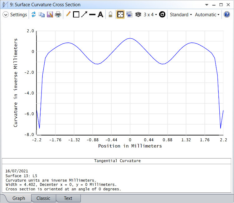Open the blue help question icon
The image size is (234, 203).
(x=227, y=14)
